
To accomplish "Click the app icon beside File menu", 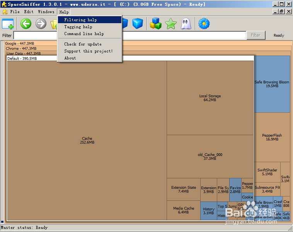I will (5, 12).
